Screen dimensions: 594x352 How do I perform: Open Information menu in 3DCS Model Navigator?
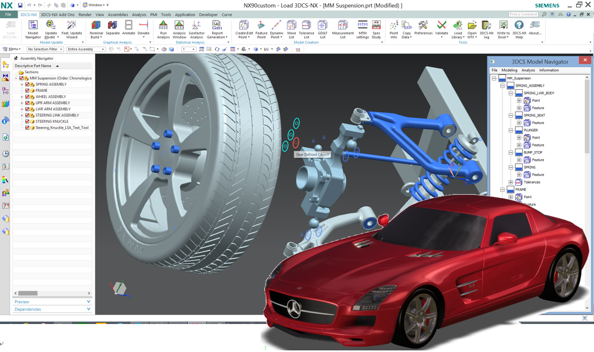click(549, 70)
